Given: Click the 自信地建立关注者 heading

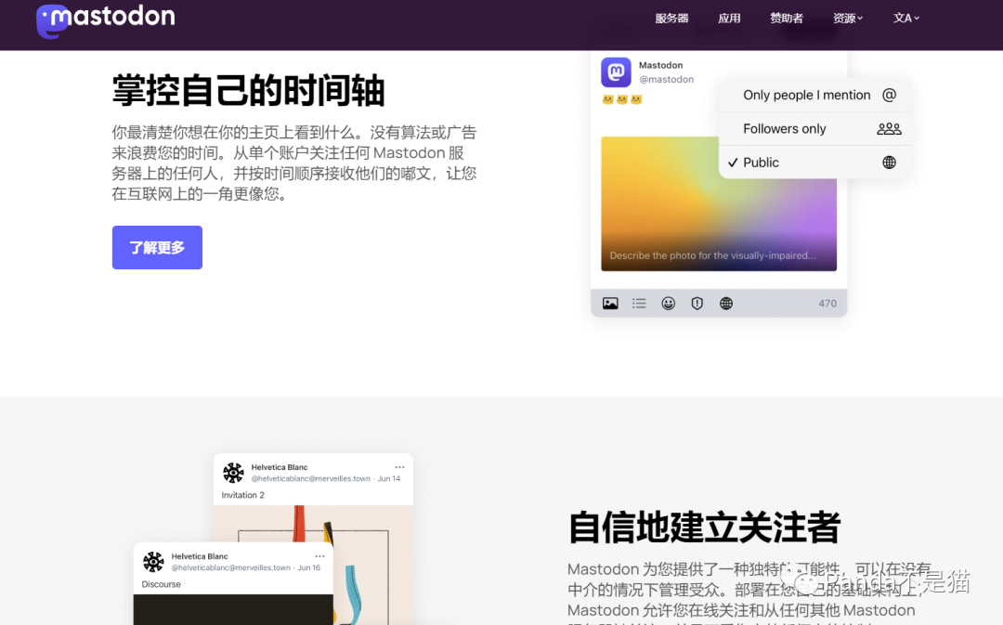Looking at the screenshot, I should point(704,527).
